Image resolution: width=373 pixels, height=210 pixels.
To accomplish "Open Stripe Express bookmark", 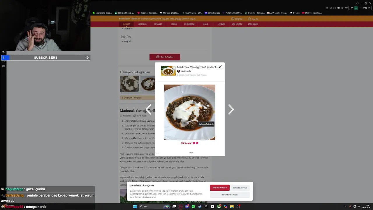I will pyautogui.click(x=212, y=13).
